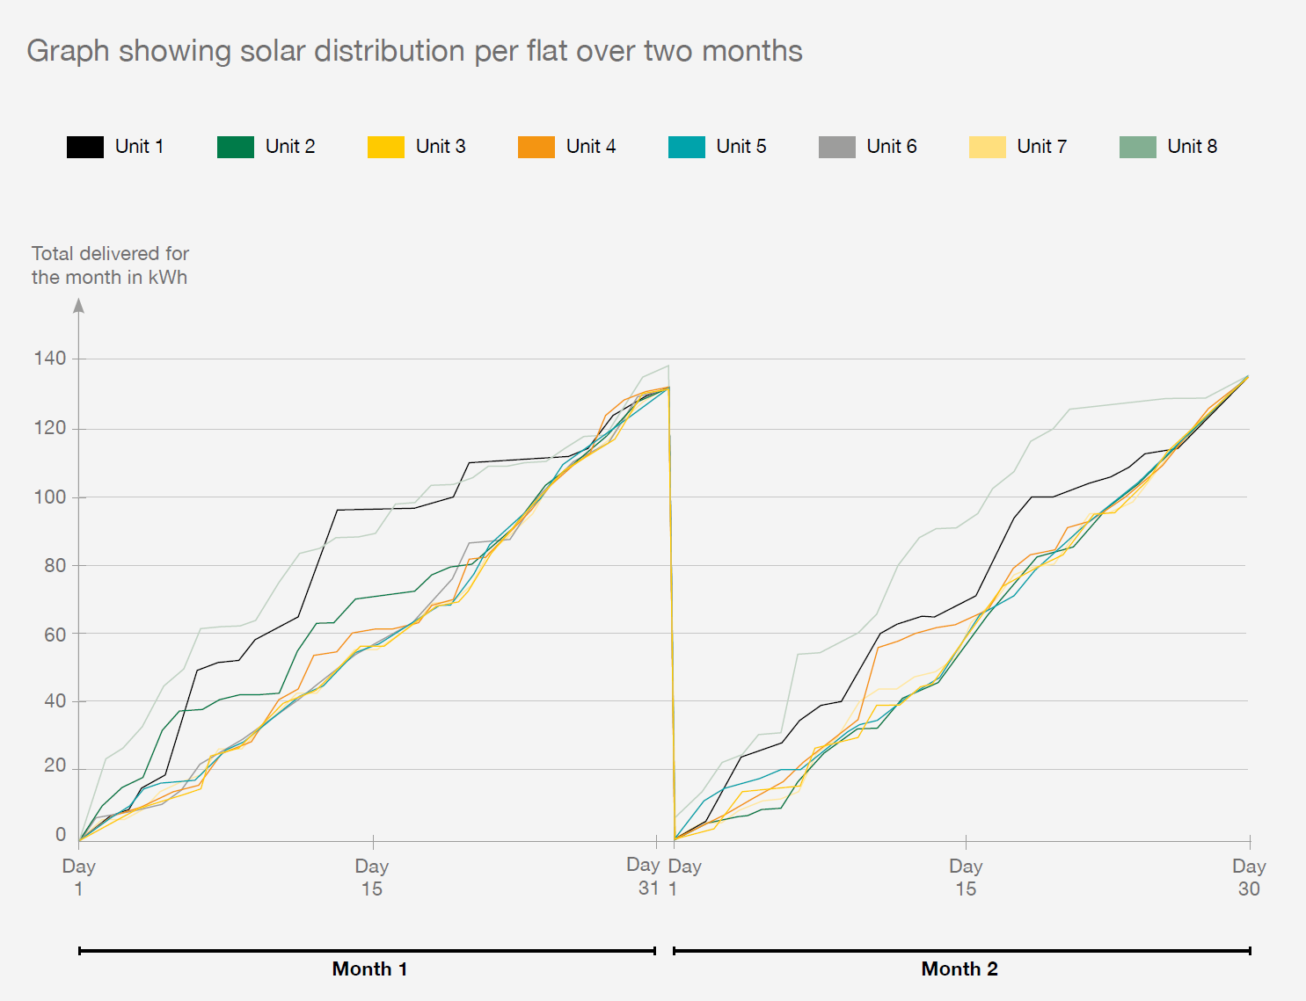Pick the grey Unit 6 legend swatch
Viewport: 1306px width, 1001px height.
836,147
